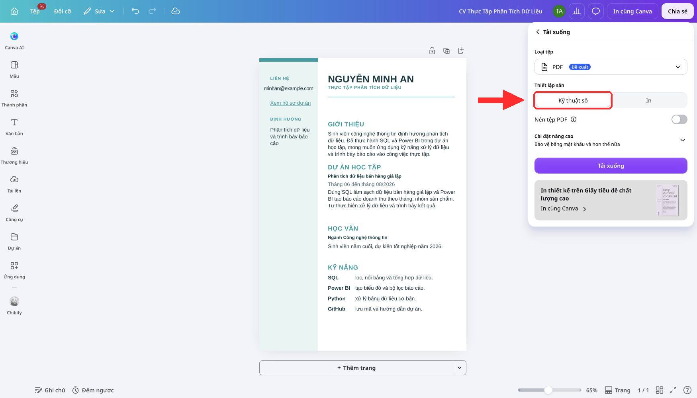Open the Tải lên uploads panel
The width and height of the screenshot is (697, 398).
[x=14, y=184]
